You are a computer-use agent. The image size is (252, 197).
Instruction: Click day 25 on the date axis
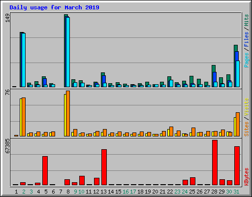pyautogui.click(x=192, y=192)
